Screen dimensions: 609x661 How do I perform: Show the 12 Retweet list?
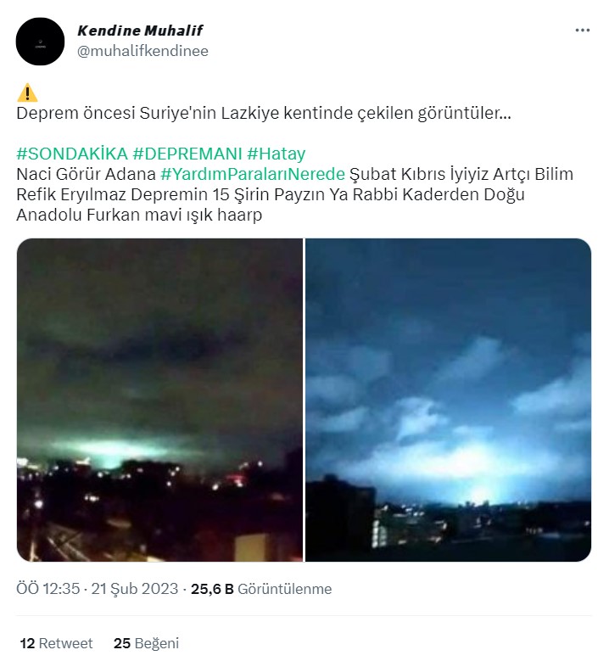coord(57,643)
